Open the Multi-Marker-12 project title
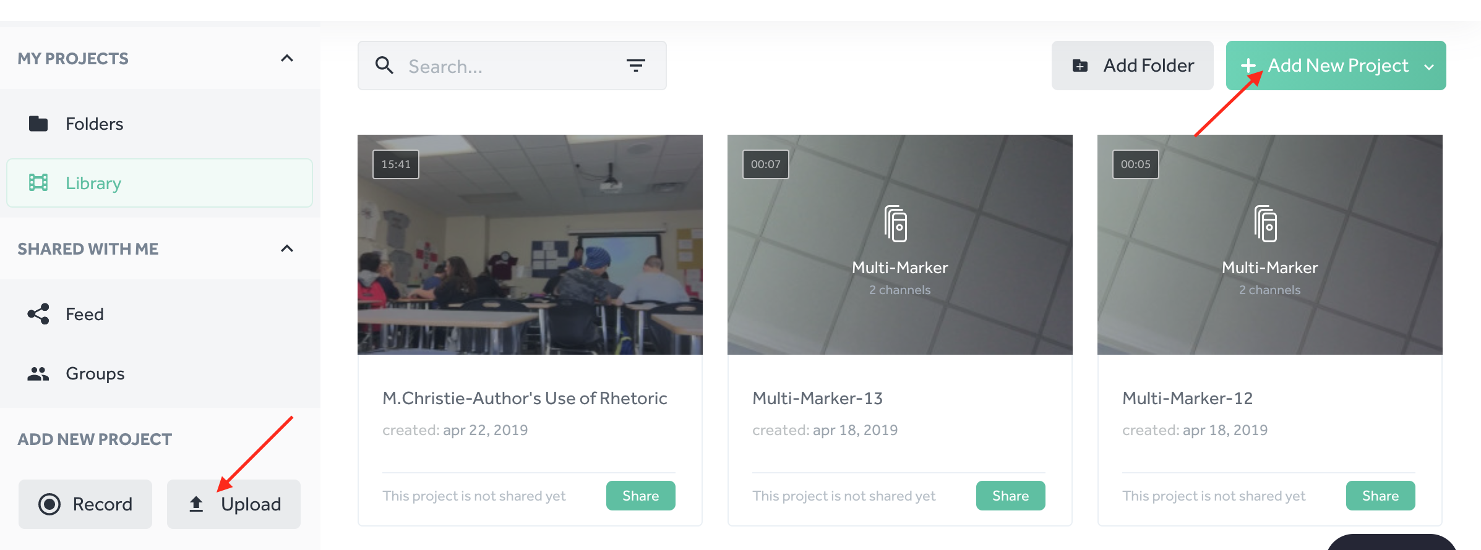The width and height of the screenshot is (1481, 550). pyautogui.click(x=1187, y=399)
